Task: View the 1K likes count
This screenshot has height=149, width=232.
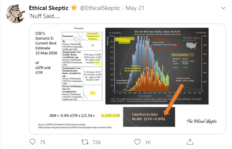Action: 148,142
